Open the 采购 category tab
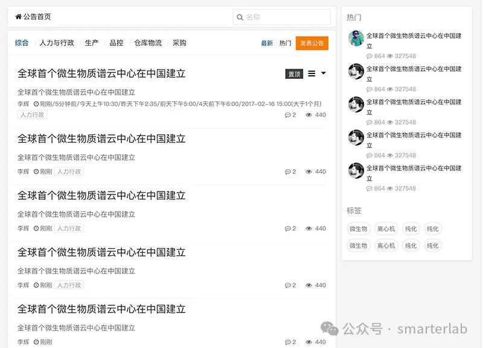 point(179,43)
